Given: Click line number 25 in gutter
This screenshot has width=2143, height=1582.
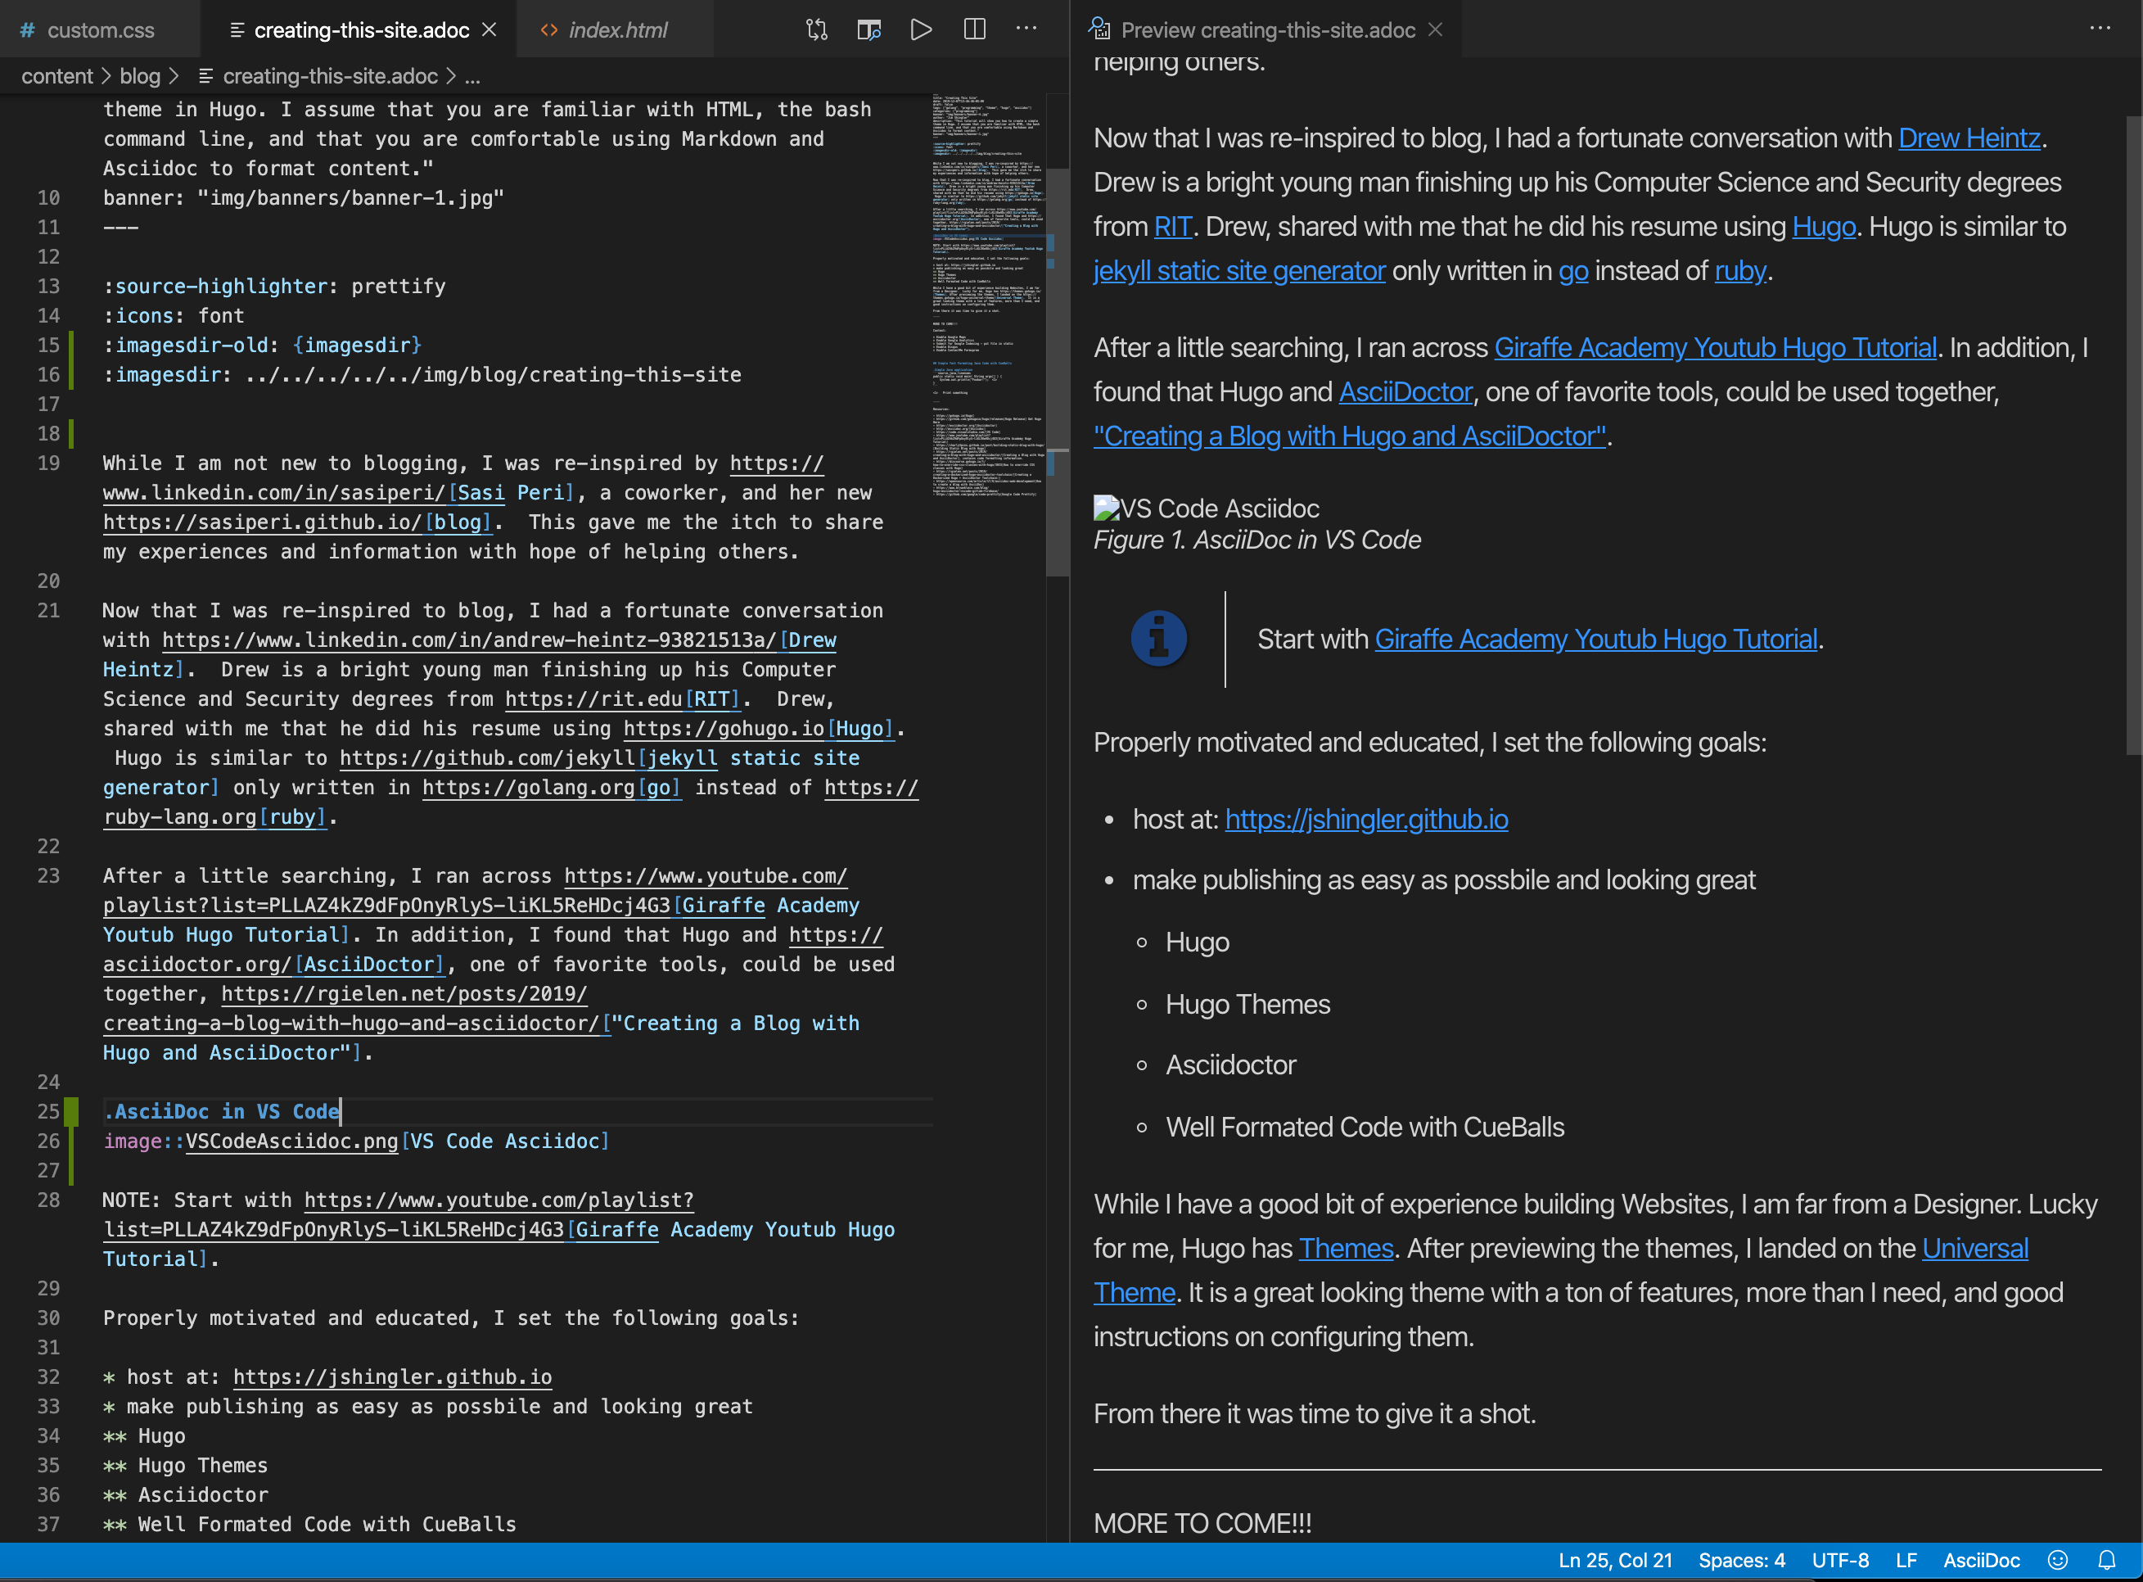Looking at the screenshot, I should (47, 1111).
